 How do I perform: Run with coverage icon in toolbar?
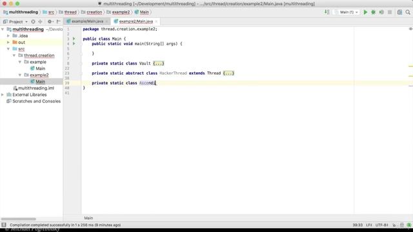coord(381,12)
